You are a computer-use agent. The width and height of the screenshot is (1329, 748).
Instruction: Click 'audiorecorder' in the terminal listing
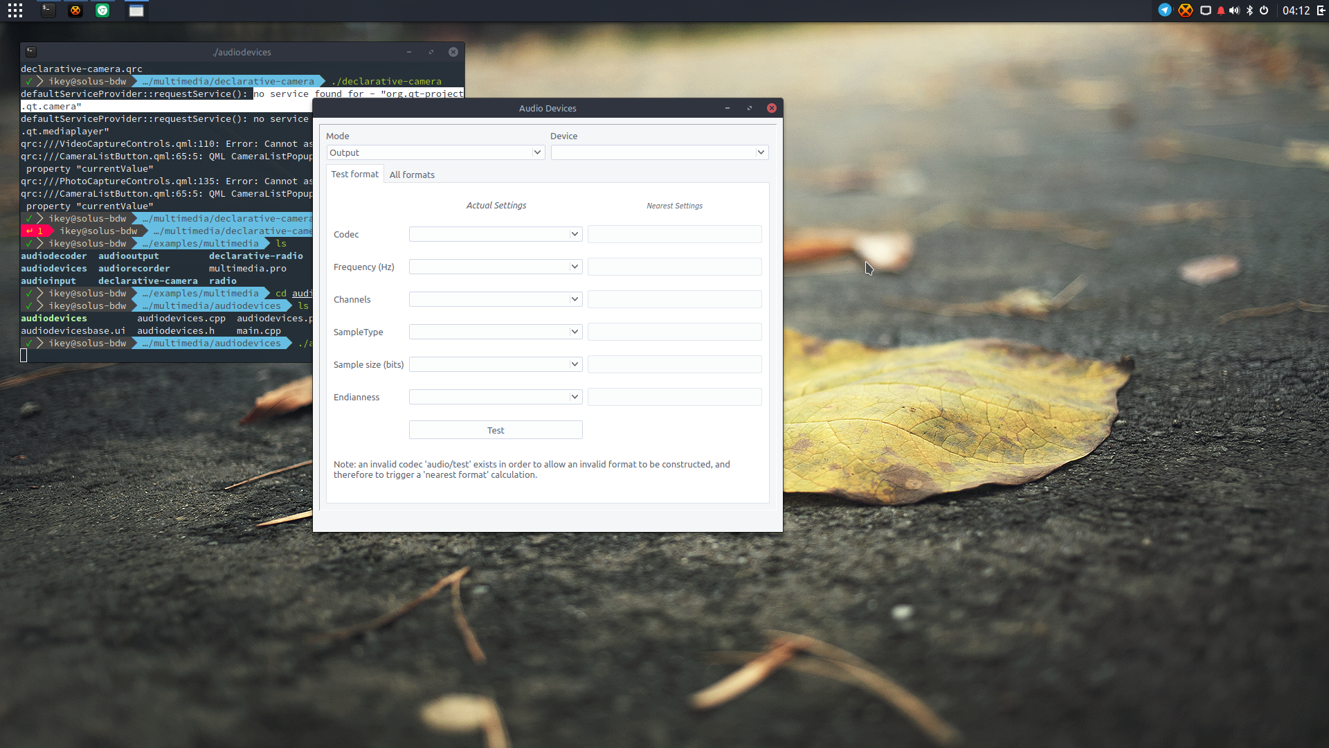tap(134, 269)
